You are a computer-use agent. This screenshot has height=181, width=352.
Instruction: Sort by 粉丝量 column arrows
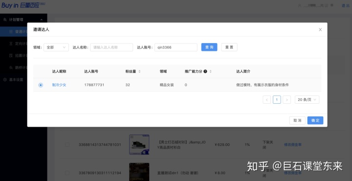[x=139, y=71]
